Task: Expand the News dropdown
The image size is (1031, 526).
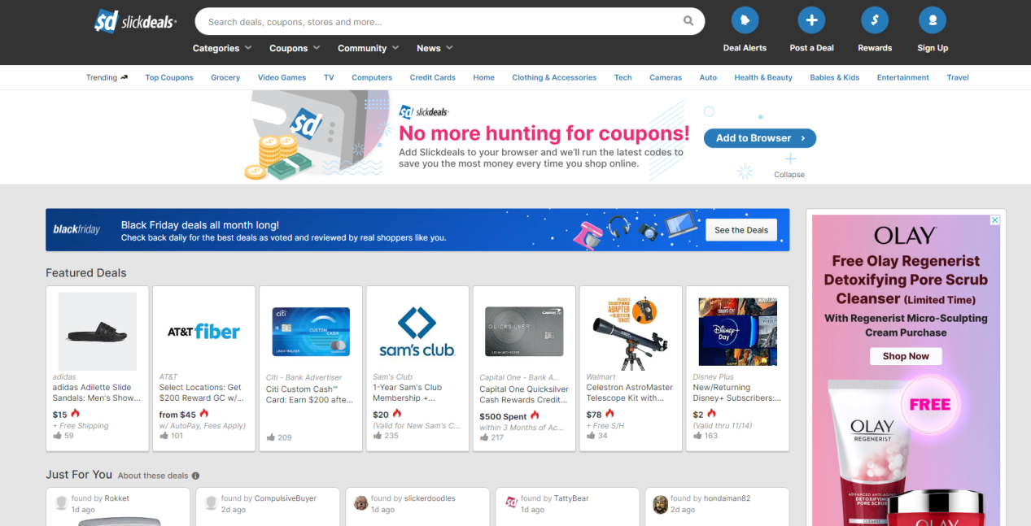Action: coord(435,48)
